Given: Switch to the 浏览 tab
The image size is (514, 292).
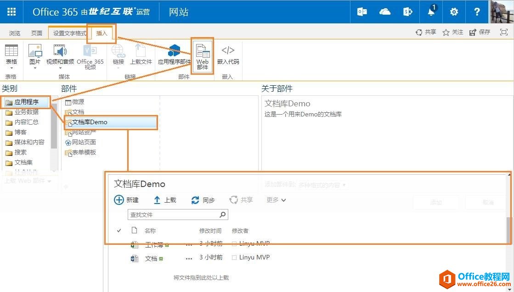Looking at the screenshot, I should [x=14, y=33].
